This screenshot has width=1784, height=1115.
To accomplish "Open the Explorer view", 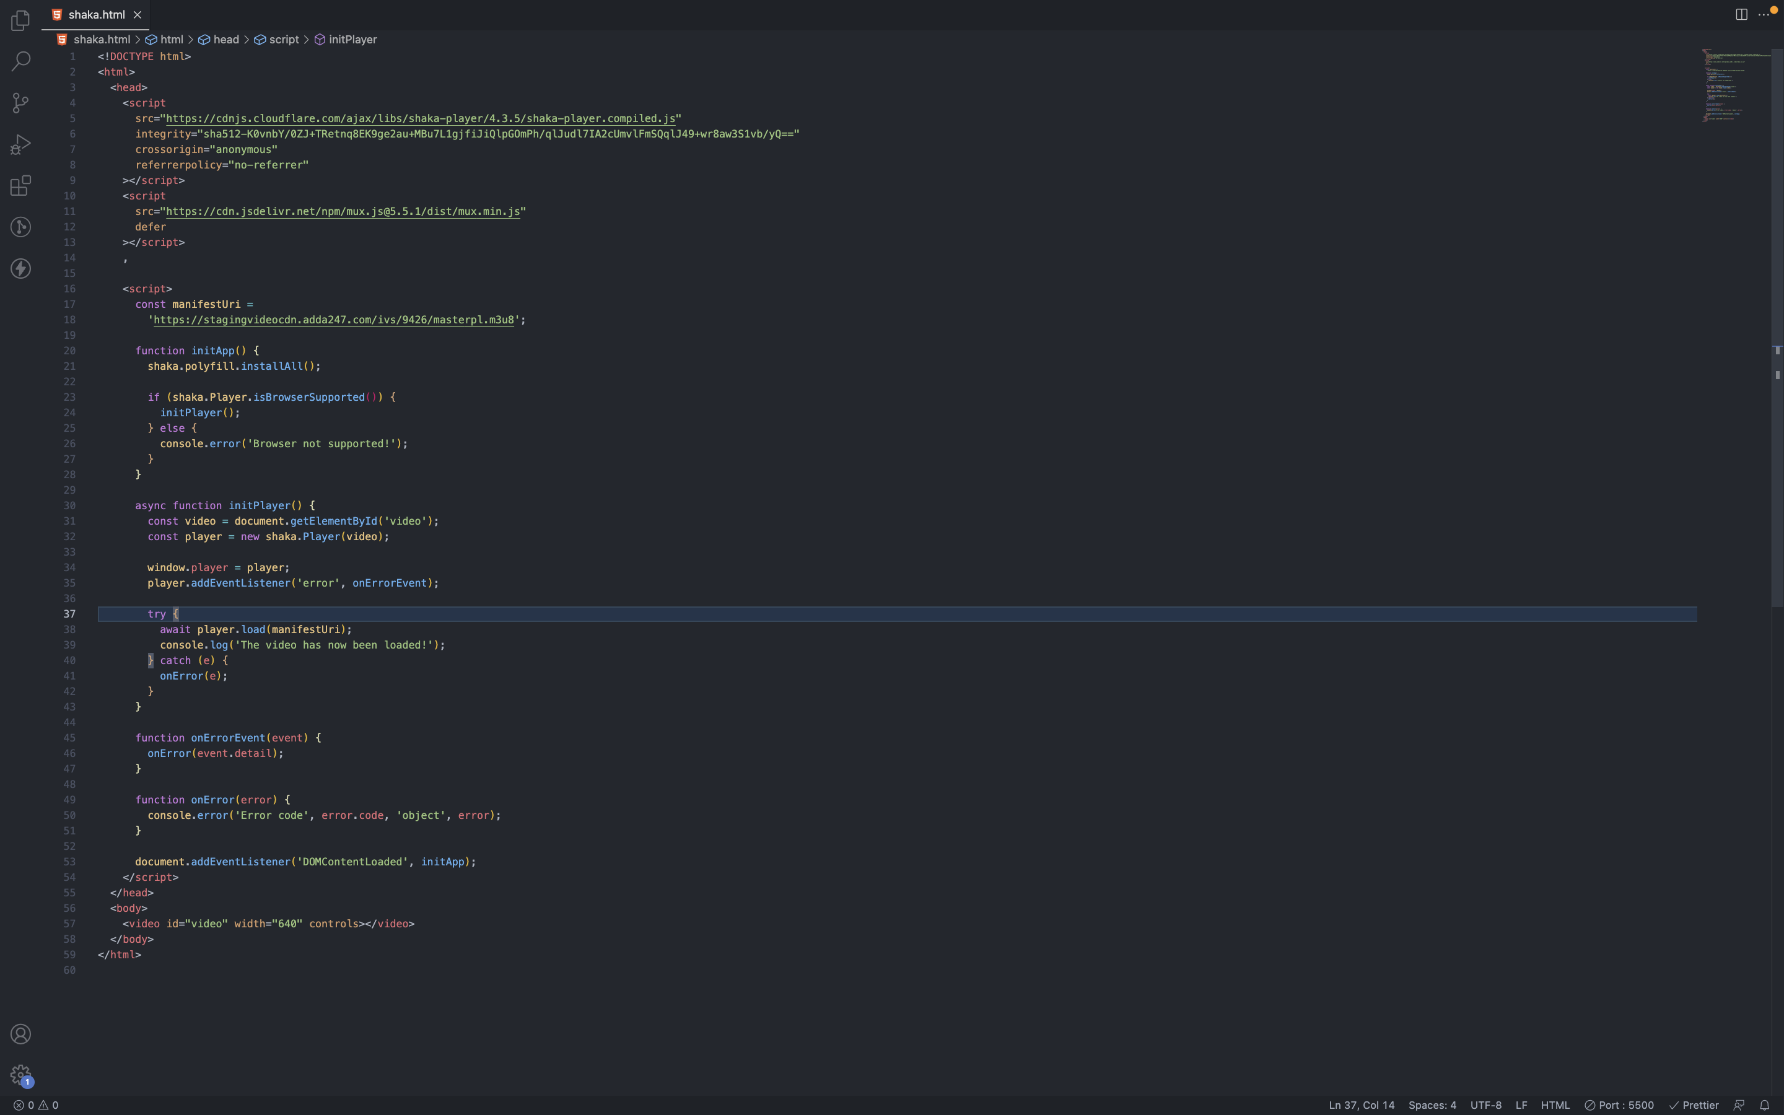I will (20, 20).
